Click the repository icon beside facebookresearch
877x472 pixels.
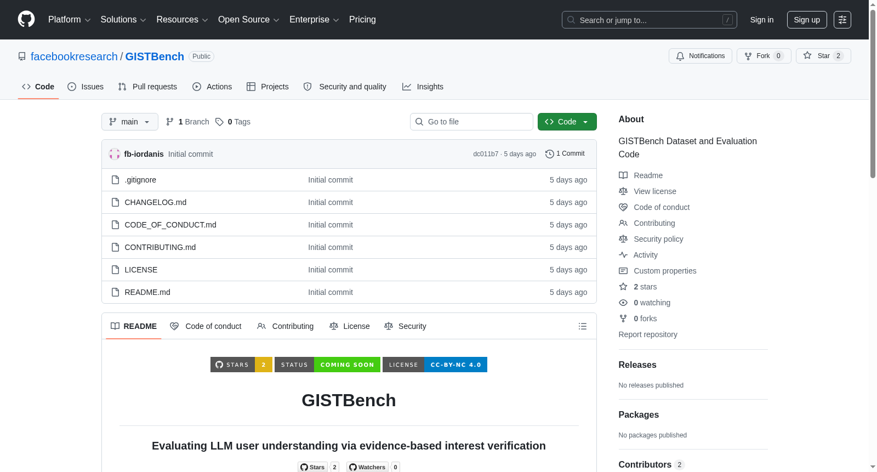(x=22, y=56)
